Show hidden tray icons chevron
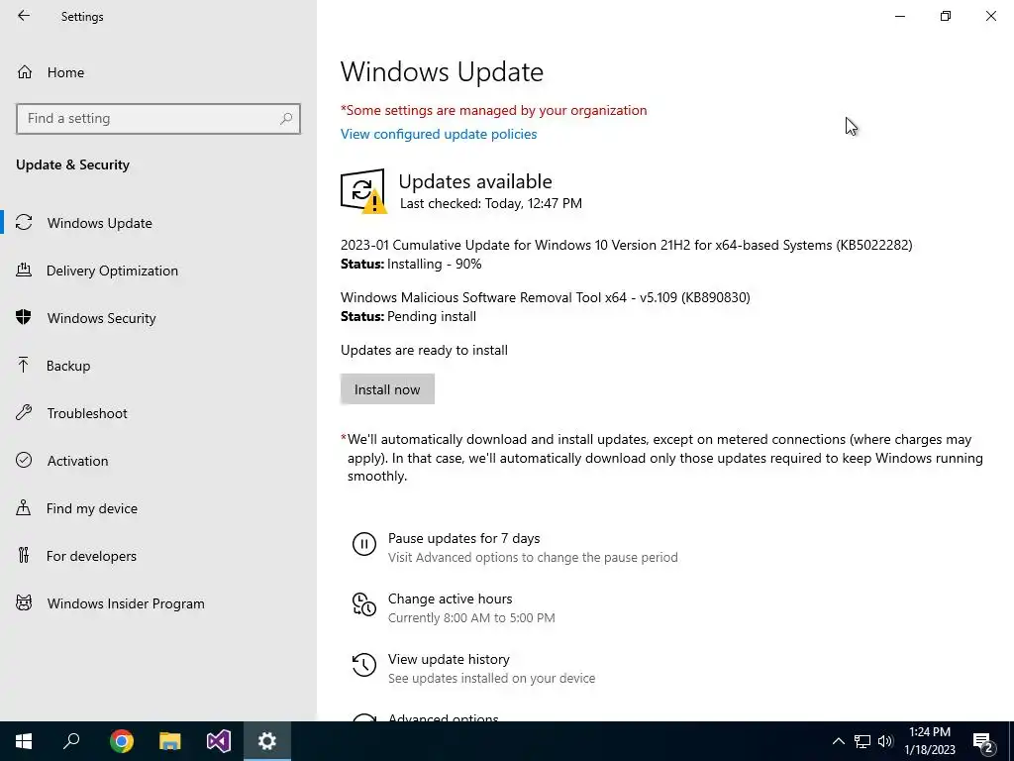 pyautogui.click(x=838, y=741)
